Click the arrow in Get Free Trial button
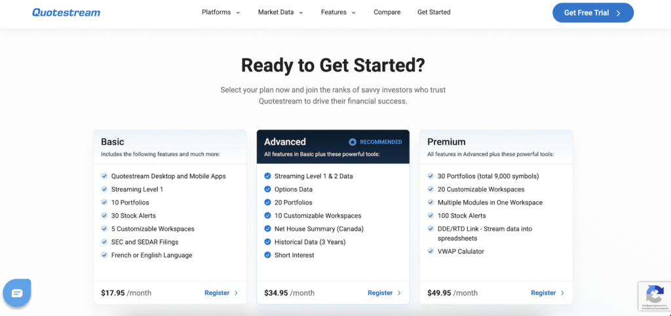The height and width of the screenshot is (316, 671). 619,13
